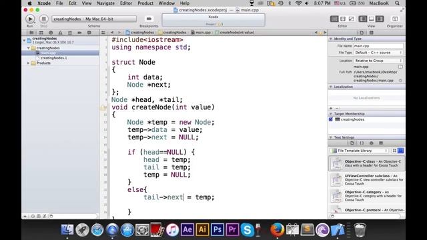
Task: Collapse the Identity and Type section
Action: pyautogui.click(x=331, y=39)
